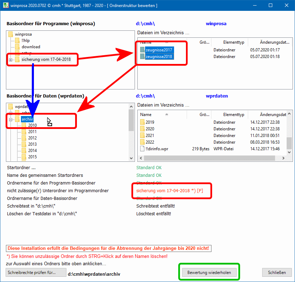Select the download folder in program tree
This screenshot has width=295, height=282.
tap(31, 47)
